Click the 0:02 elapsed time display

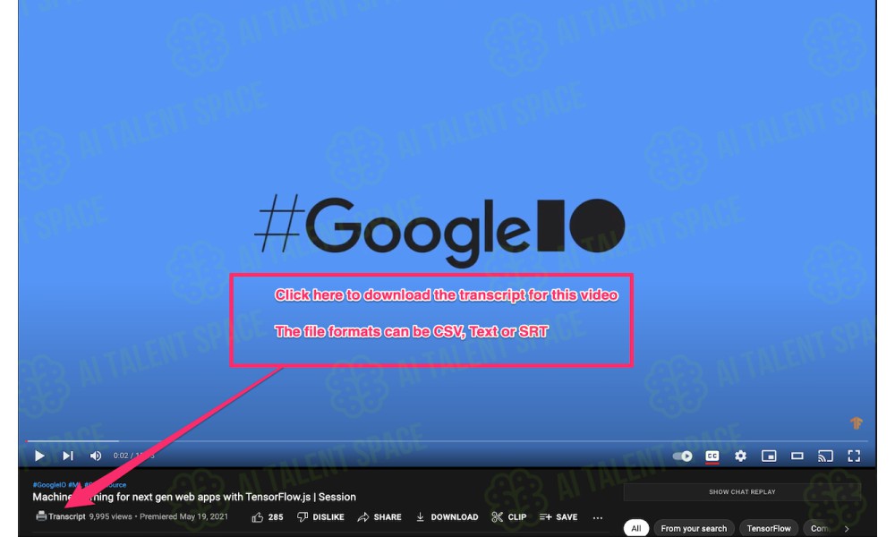[121, 456]
